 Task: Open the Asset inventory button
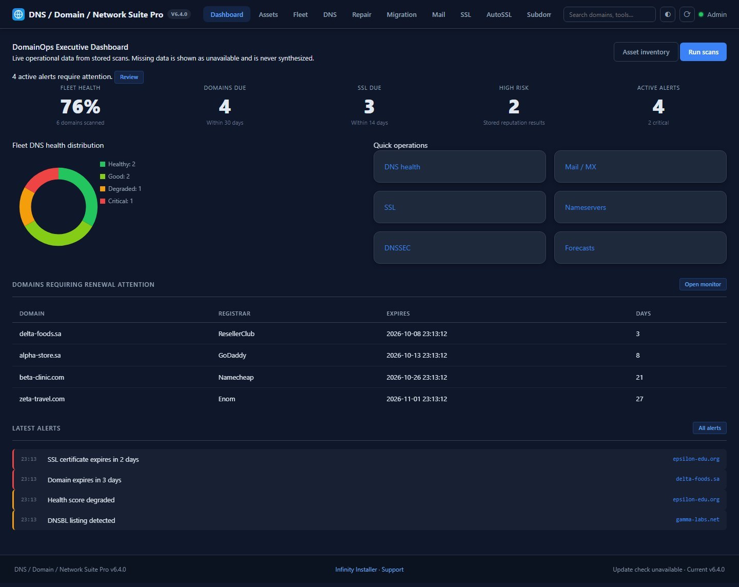click(x=646, y=52)
